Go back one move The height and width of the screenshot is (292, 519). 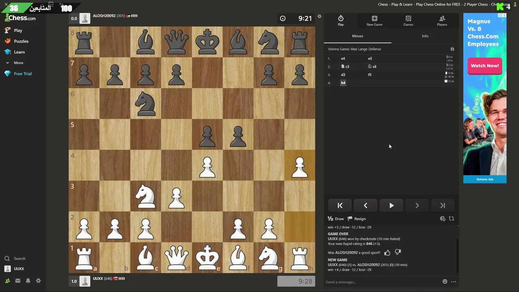[366, 206]
